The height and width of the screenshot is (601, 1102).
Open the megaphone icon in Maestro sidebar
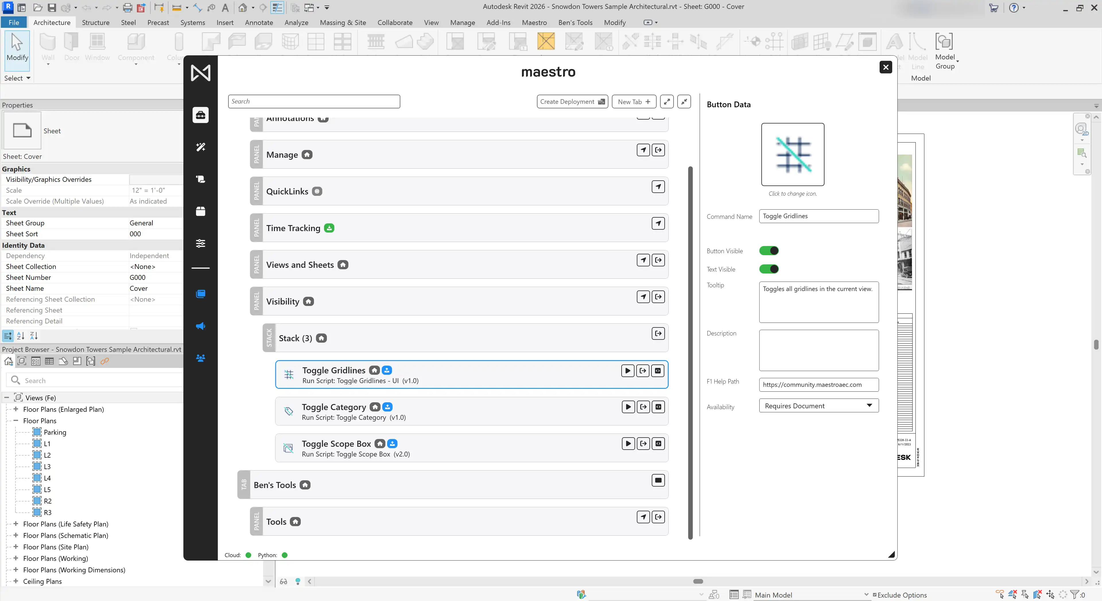pos(200,326)
